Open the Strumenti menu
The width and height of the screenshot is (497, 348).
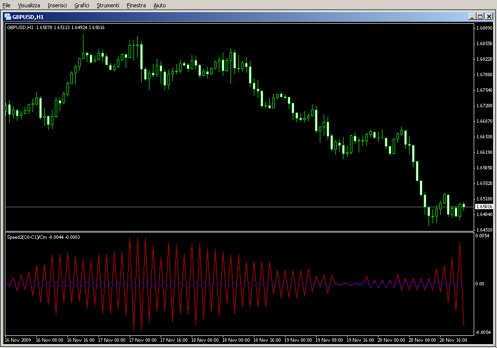[x=108, y=5]
